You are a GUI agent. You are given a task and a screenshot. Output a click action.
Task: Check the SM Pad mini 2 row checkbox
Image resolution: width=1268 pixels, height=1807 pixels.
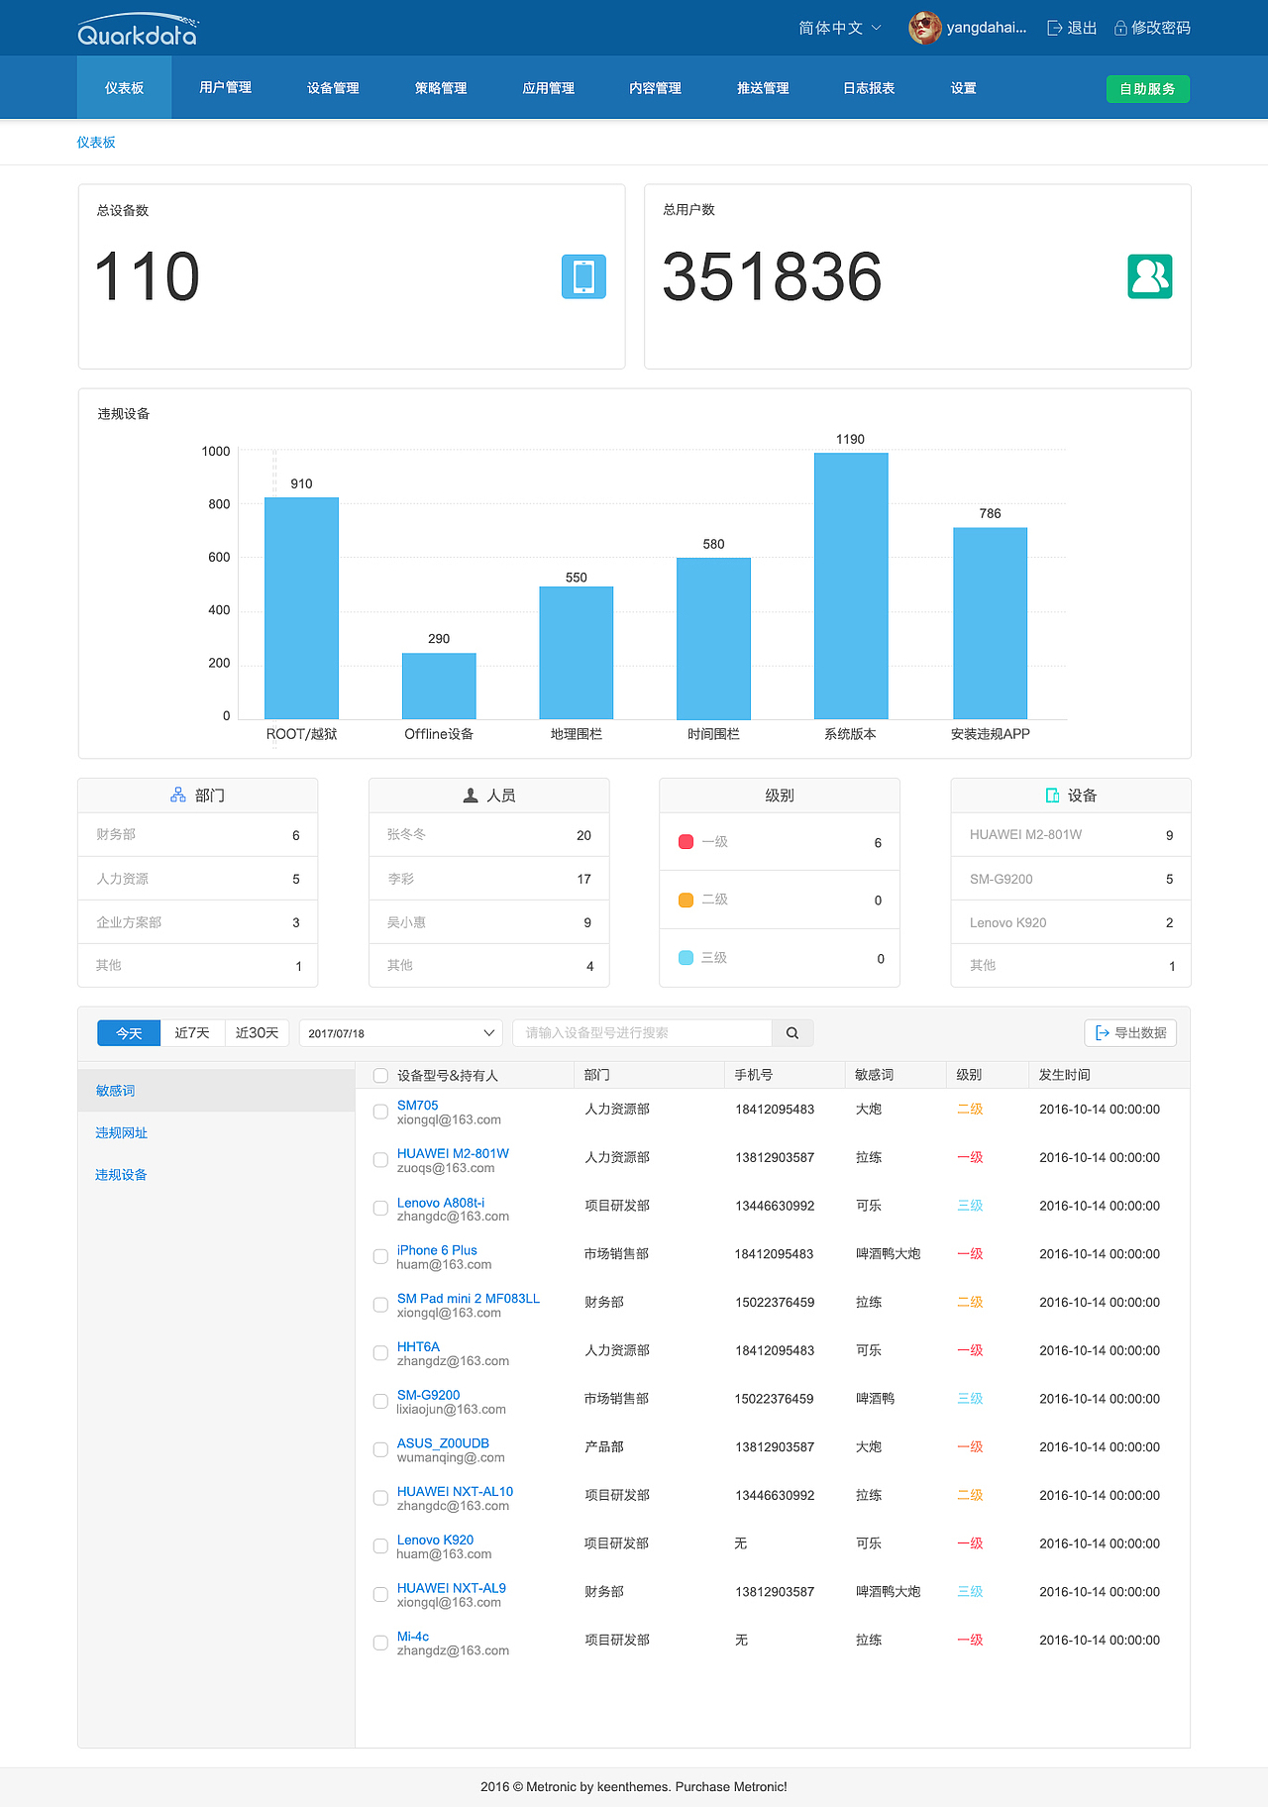point(380,1305)
